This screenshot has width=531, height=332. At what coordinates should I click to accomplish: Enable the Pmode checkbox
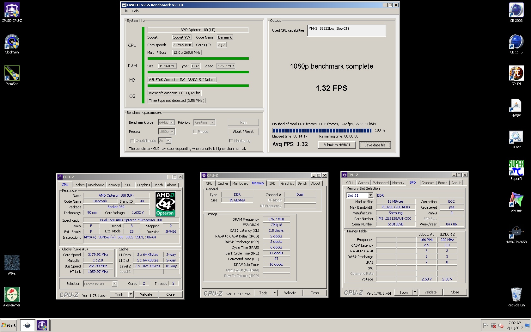(195, 132)
